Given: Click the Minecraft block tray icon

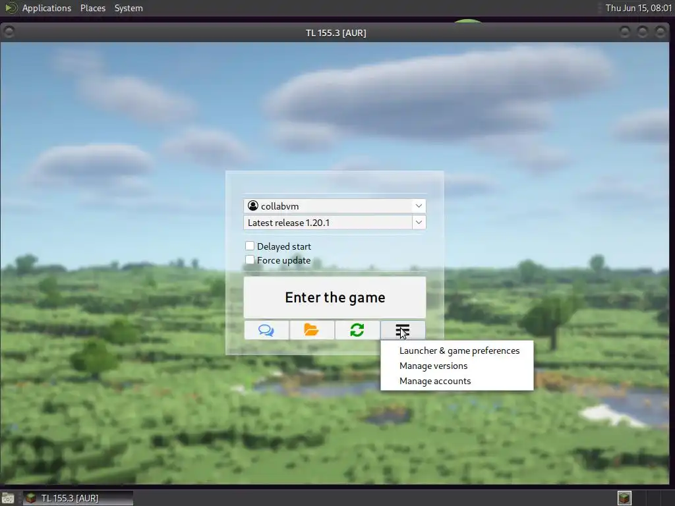Looking at the screenshot, I should point(624,498).
